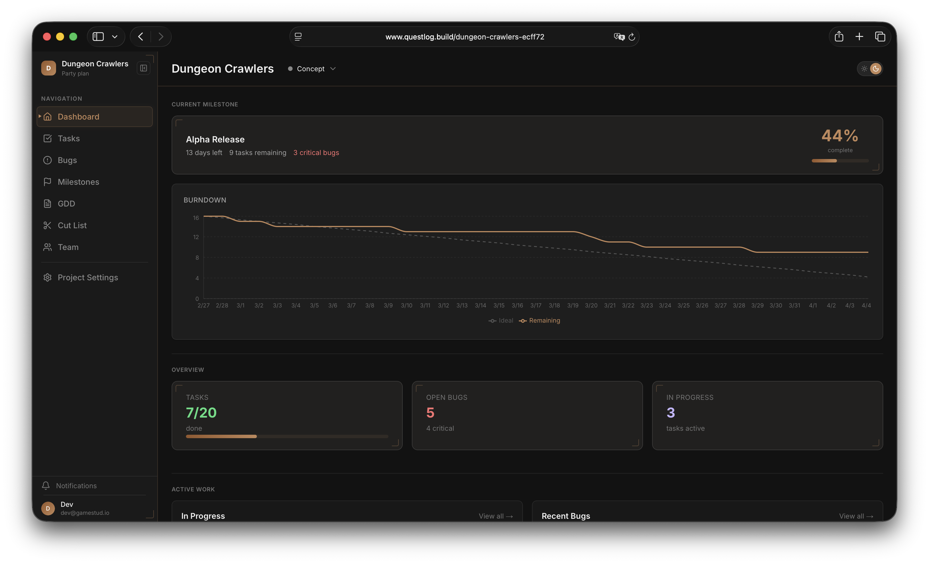
Task: Click the browser page reload icon
Action: (x=632, y=37)
